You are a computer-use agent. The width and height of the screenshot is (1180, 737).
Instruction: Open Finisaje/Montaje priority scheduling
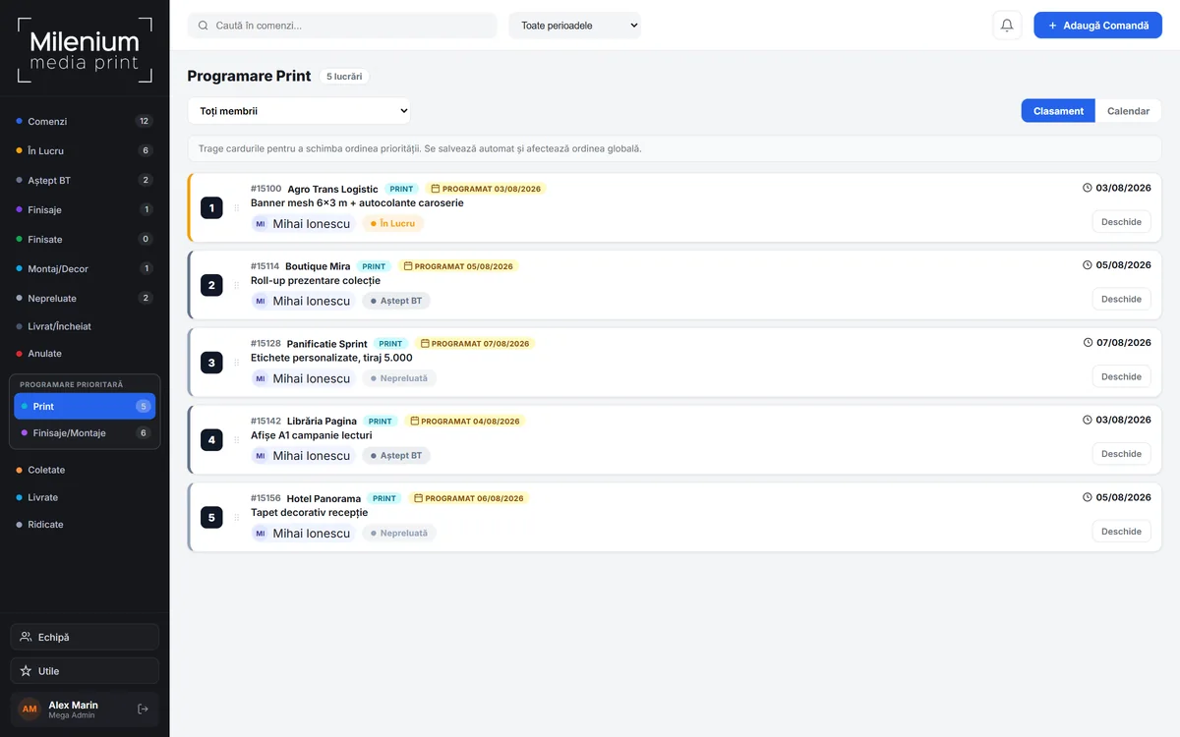tap(85, 433)
